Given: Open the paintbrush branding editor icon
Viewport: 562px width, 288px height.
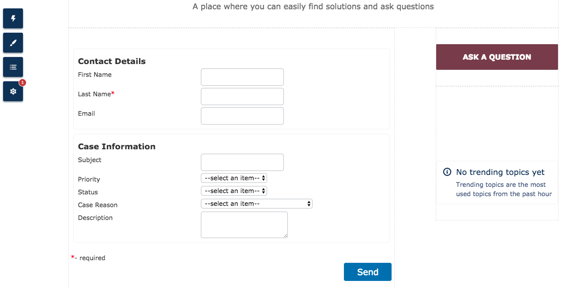Looking at the screenshot, I should 13,43.
